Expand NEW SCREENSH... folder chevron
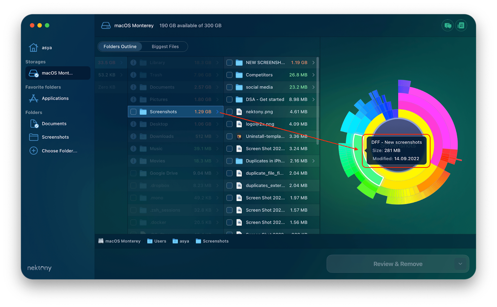The height and width of the screenshot is (307, 497). (x=313, y=63)
